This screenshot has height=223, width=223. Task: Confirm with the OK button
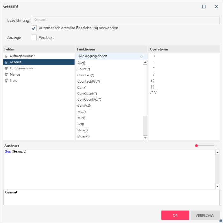(x=175, y=215)
